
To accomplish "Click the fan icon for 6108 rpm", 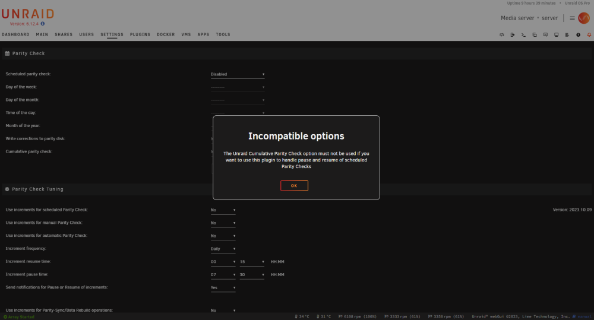I will pos(340,316).
